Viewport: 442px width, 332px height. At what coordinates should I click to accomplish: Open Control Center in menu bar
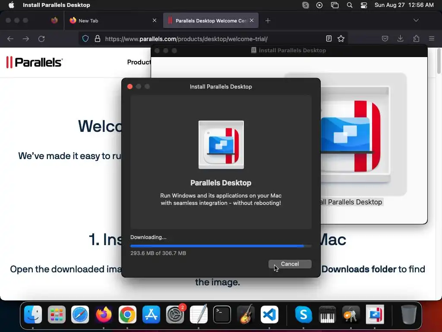[x=364, y=5]
